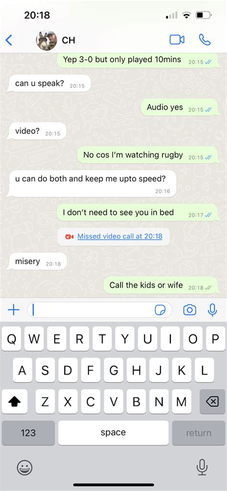Open the camera from the chat bar
This screenshot has width=227, height=491.
coord(190,310)
